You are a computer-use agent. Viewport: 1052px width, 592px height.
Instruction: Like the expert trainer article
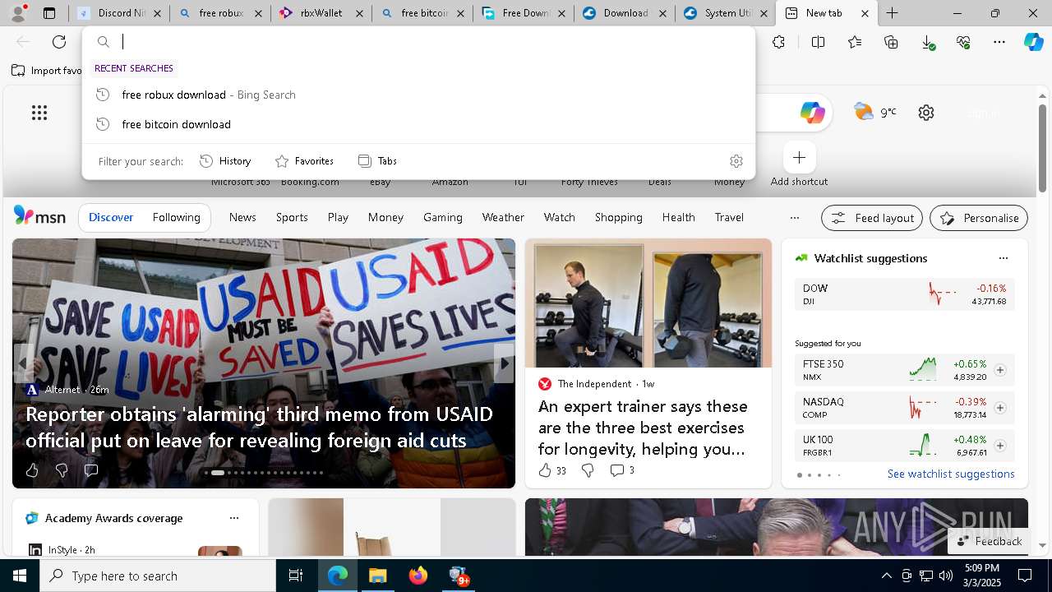click(552, 470)
